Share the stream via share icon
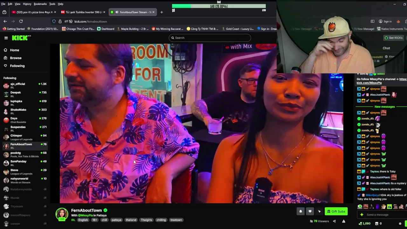The height and width of the screenshot is (229, 407). 334,221
